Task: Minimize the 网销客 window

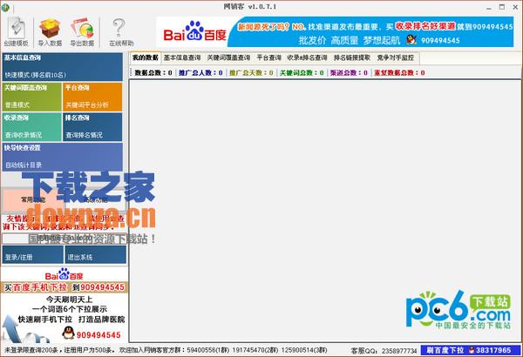Action: [x=489, y=7]
